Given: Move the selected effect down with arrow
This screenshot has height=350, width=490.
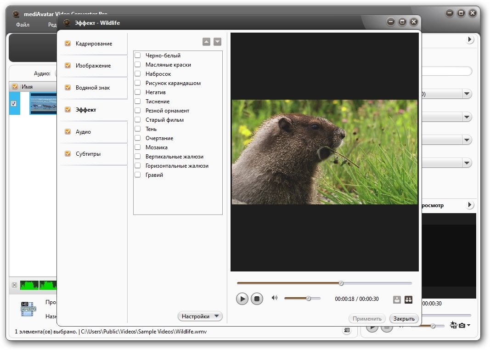Looking at the screenshot, I should pos(217,42).
